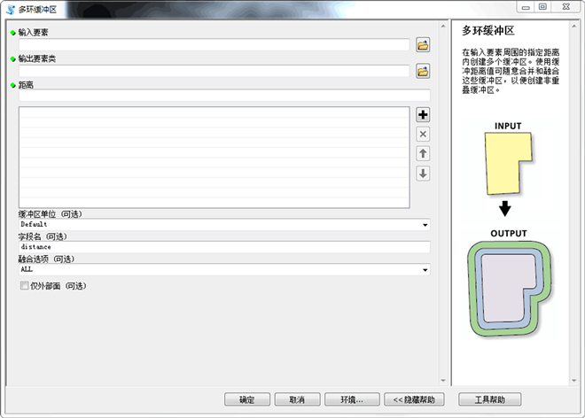Open the 缓冲区单位 Default dropdown
585x418 pixels.
425,225
